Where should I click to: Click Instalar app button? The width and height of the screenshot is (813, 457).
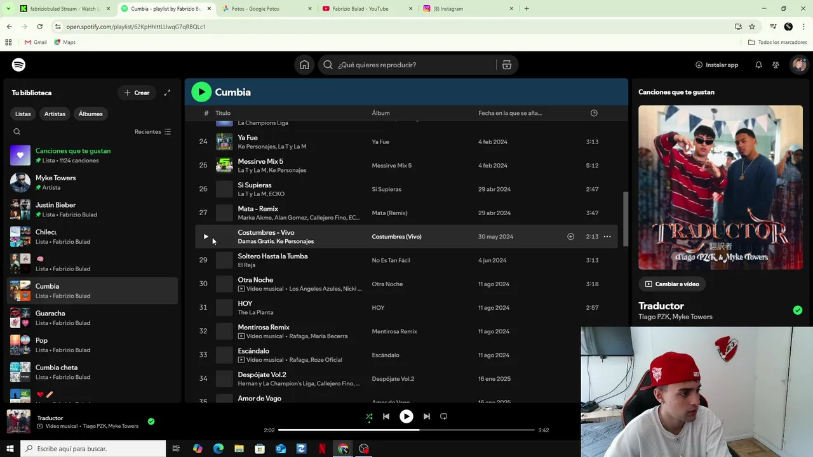click(716, 65)
